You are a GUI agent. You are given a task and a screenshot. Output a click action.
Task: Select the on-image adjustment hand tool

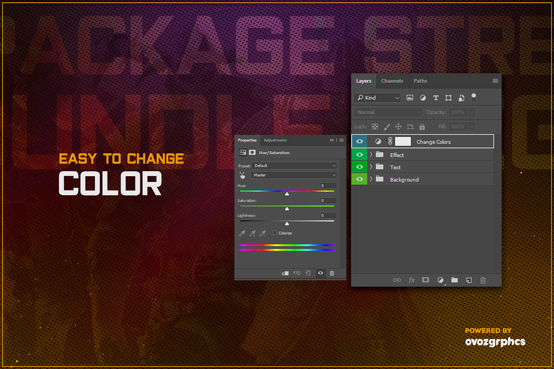point(242,175)
